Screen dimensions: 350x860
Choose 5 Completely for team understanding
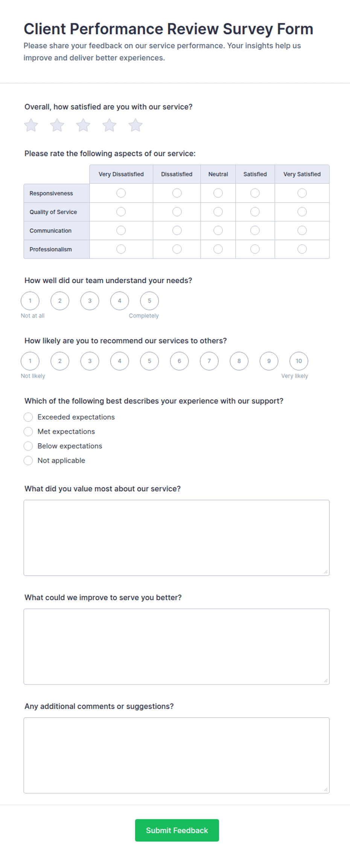tap(149, 301)
